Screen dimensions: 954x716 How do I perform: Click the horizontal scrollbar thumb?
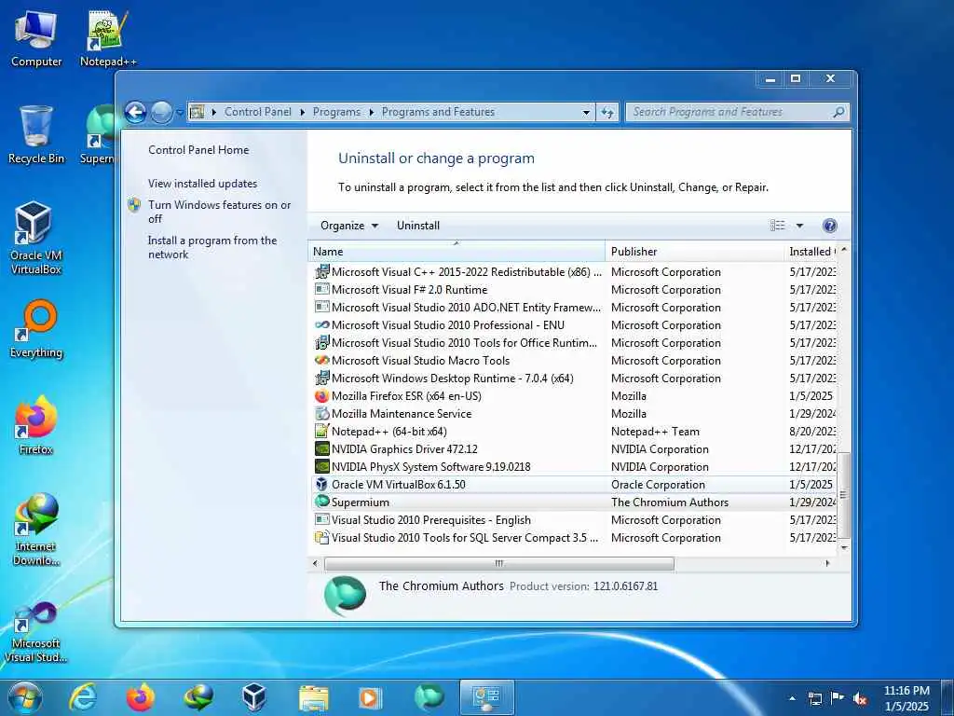click(x=499, y=564)
